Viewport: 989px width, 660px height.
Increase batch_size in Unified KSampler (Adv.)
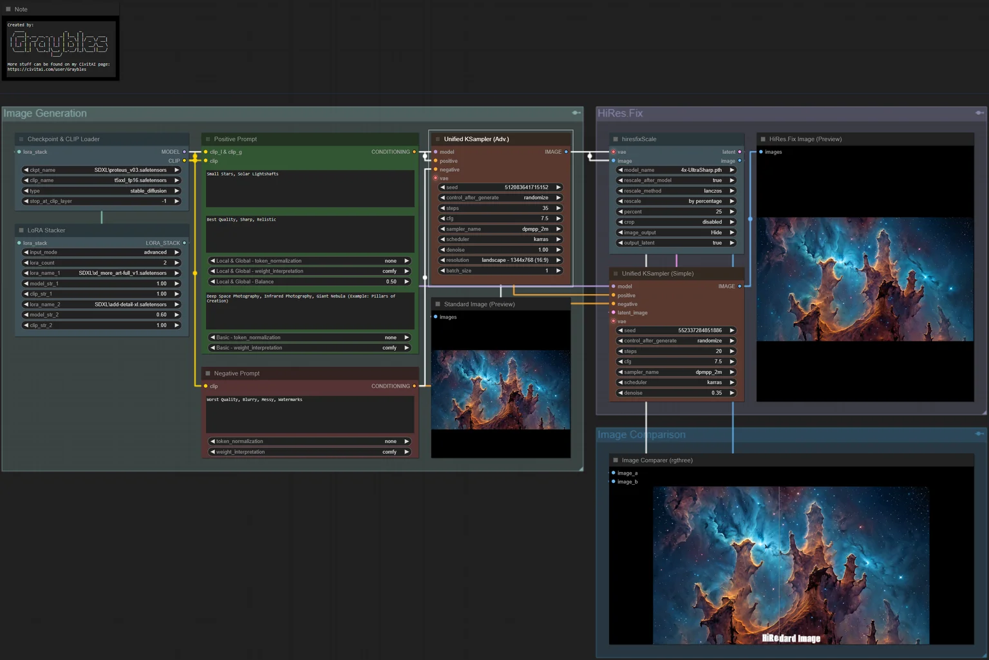coord(558,270)
